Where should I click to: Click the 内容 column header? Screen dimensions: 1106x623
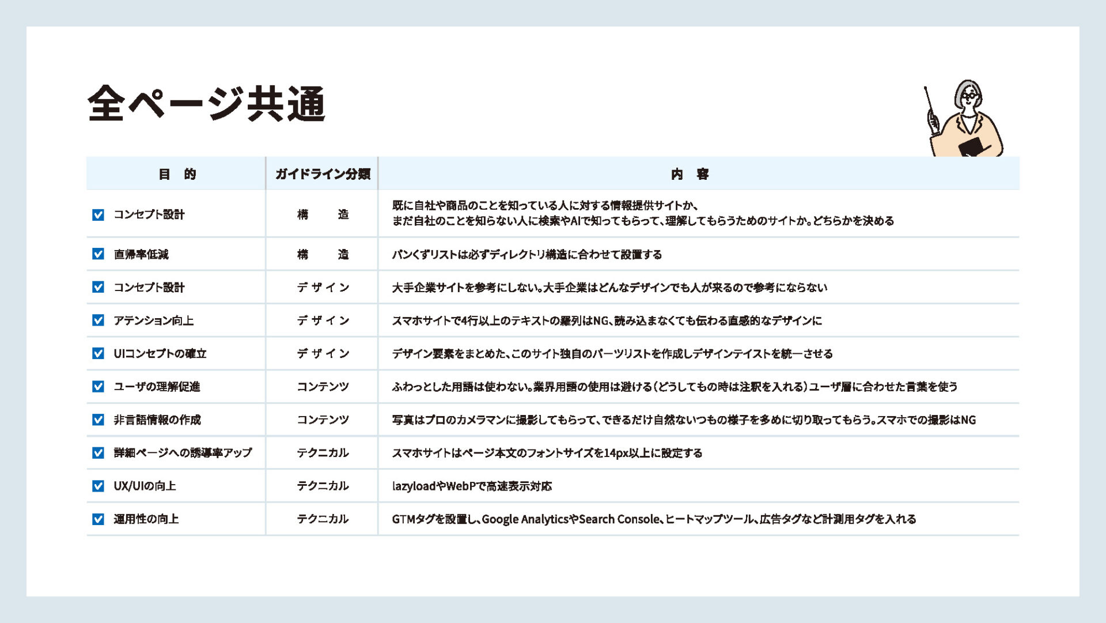[x=690, y=174]
